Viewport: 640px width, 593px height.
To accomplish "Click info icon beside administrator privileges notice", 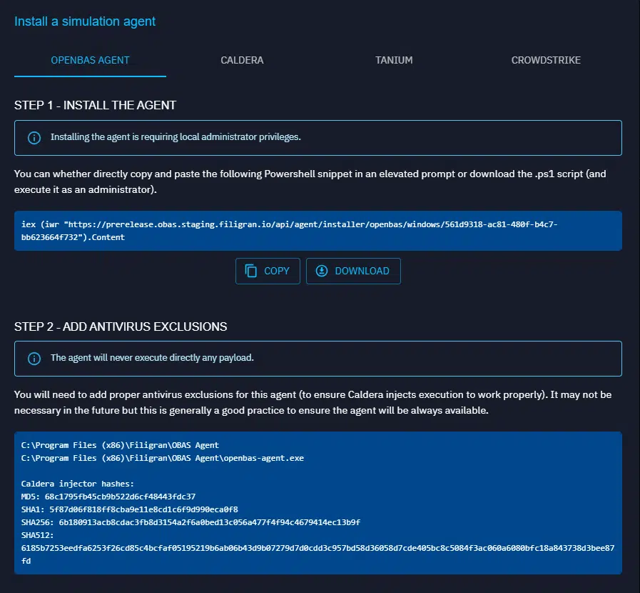I will point(34,138).
